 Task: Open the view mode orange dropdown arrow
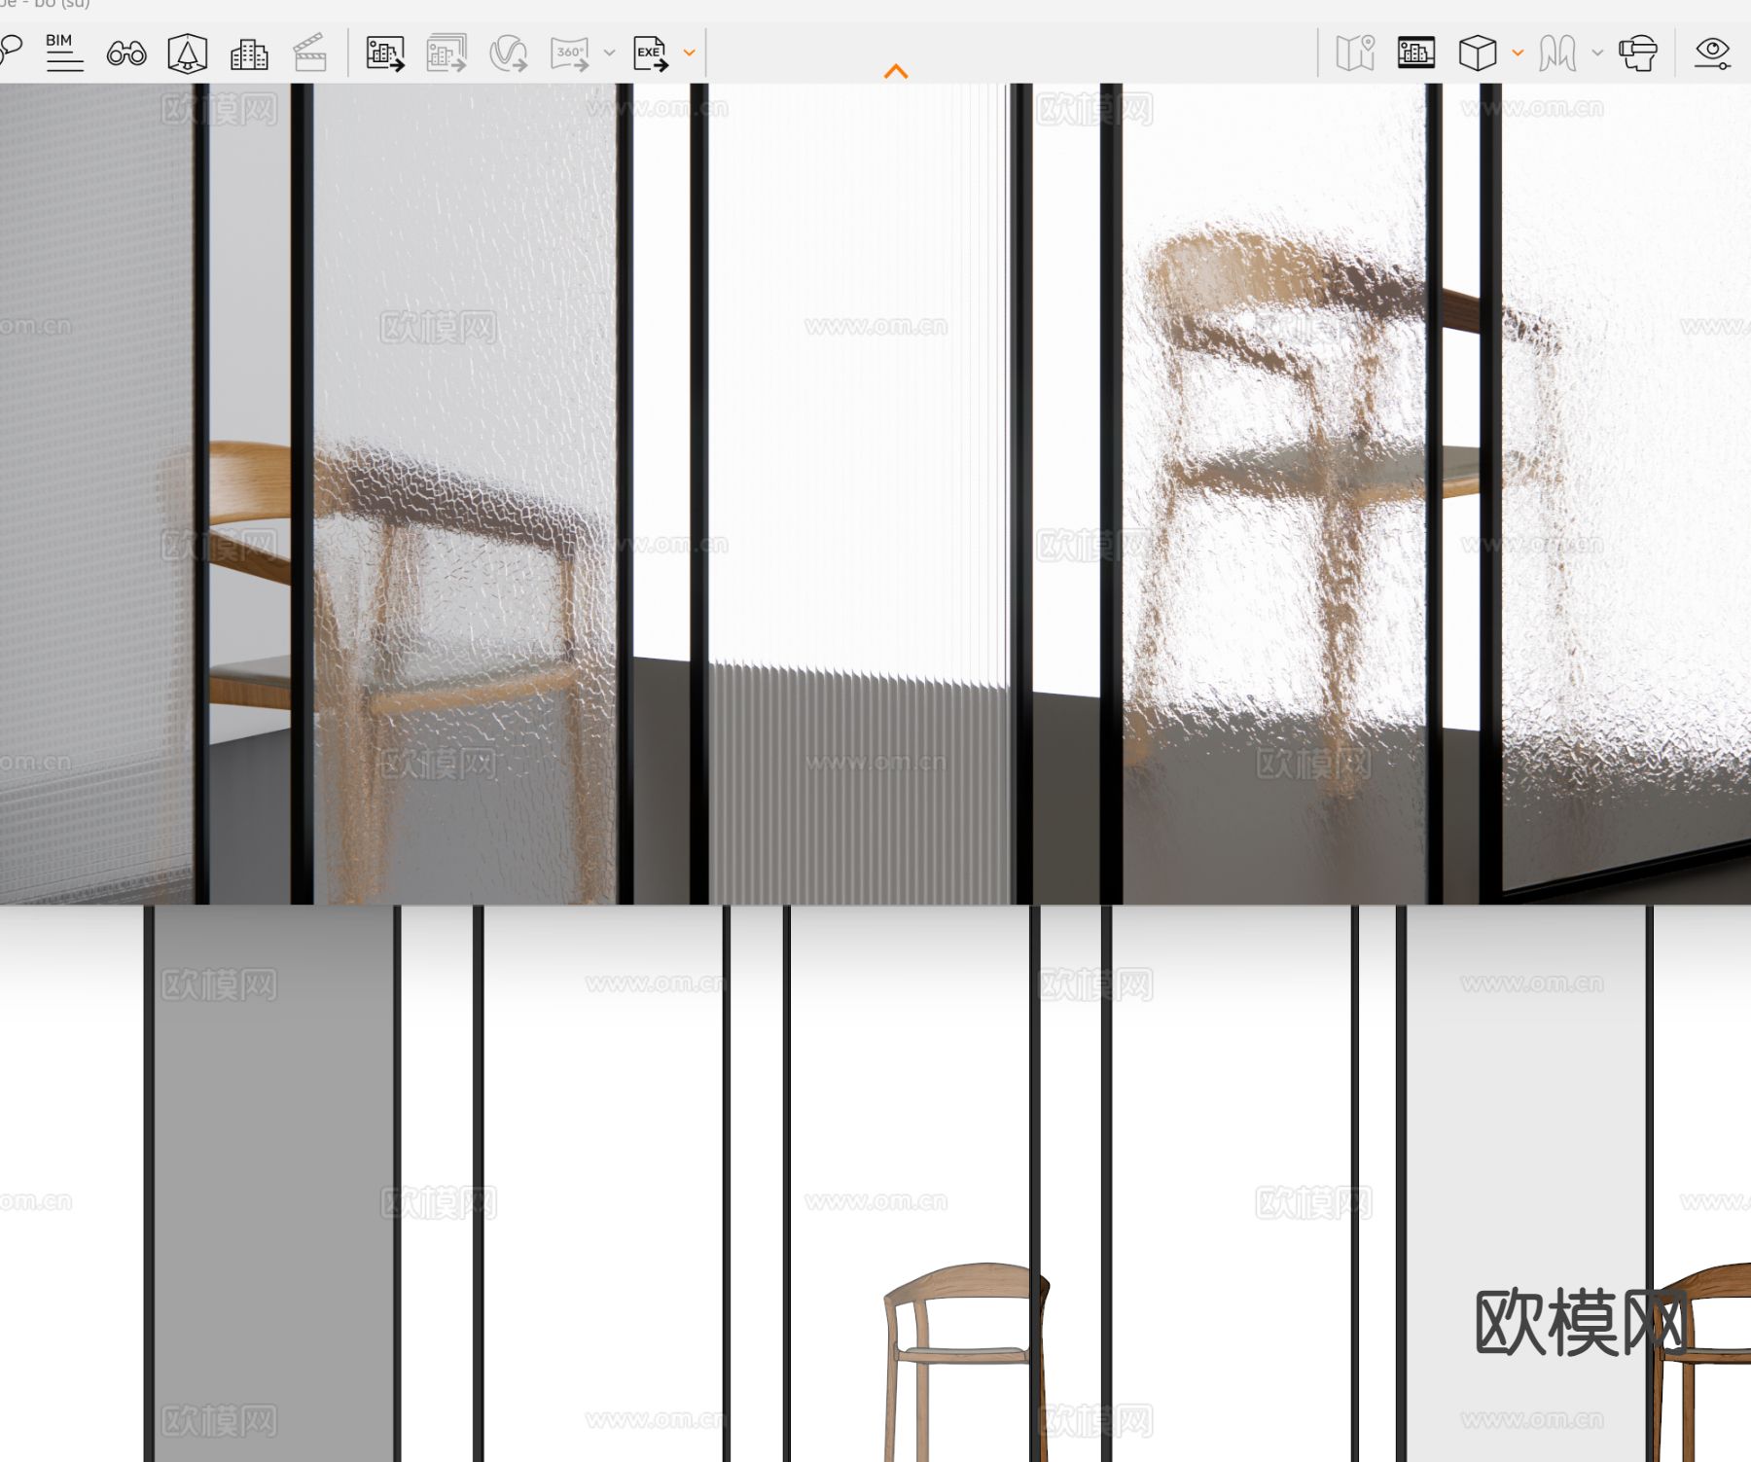click(x=1518, y=53)
